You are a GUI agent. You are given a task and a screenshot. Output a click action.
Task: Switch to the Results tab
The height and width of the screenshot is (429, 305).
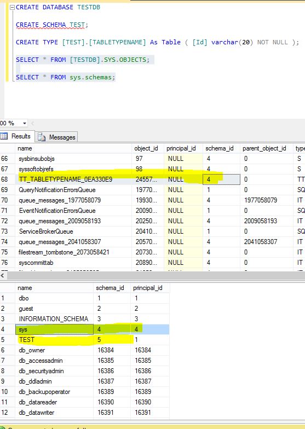pyautogui.click(x=16, y=136)
